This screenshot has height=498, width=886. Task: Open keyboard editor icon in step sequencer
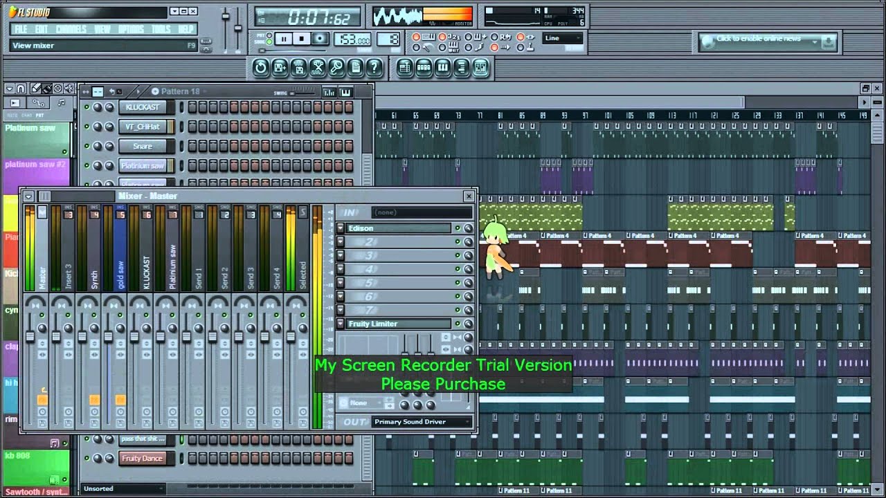345,92
